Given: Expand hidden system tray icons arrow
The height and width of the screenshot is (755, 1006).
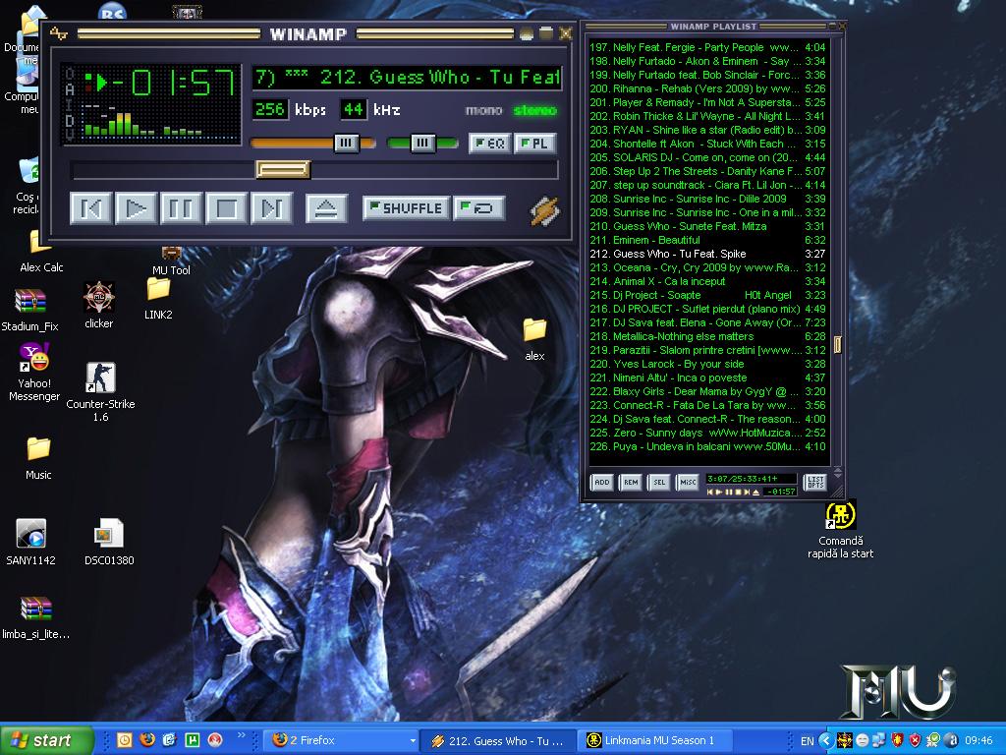Looking at the screenshot, I should (826, 741).
